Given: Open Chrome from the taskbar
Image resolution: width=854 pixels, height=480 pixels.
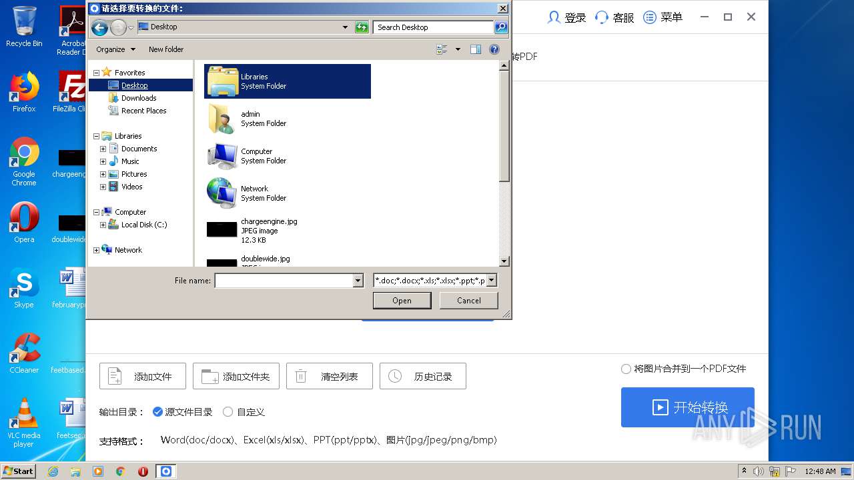Looking at the screenshot, I should tap(121, 471).
